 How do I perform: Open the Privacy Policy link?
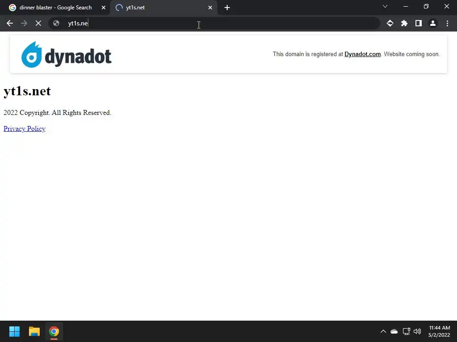pos(25,129)
